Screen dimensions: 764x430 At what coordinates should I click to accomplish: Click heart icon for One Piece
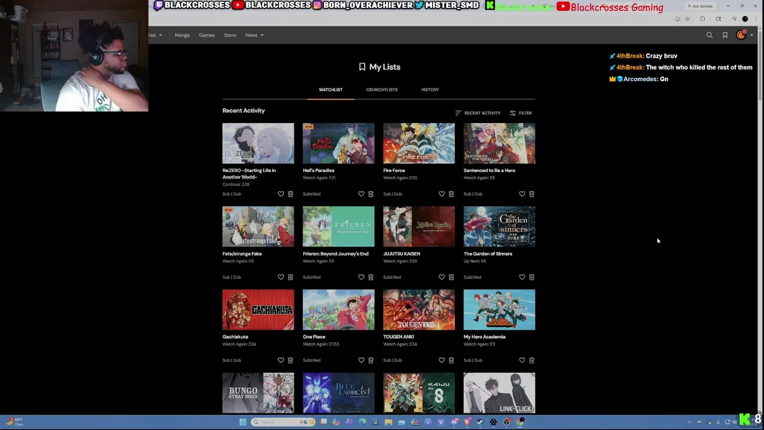pos(361,360)
